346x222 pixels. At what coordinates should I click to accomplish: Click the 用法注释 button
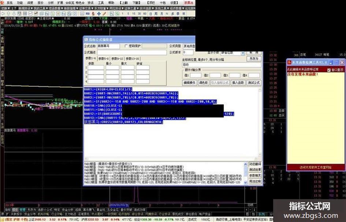pyautogui.click(x=255, y=181)
